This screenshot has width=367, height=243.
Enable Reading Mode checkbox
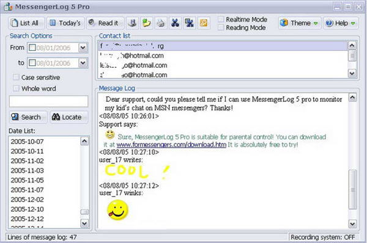click(x=221, y=27)
